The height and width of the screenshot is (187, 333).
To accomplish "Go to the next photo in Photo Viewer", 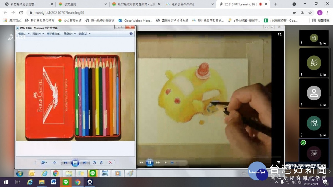I will coord(85,163).
